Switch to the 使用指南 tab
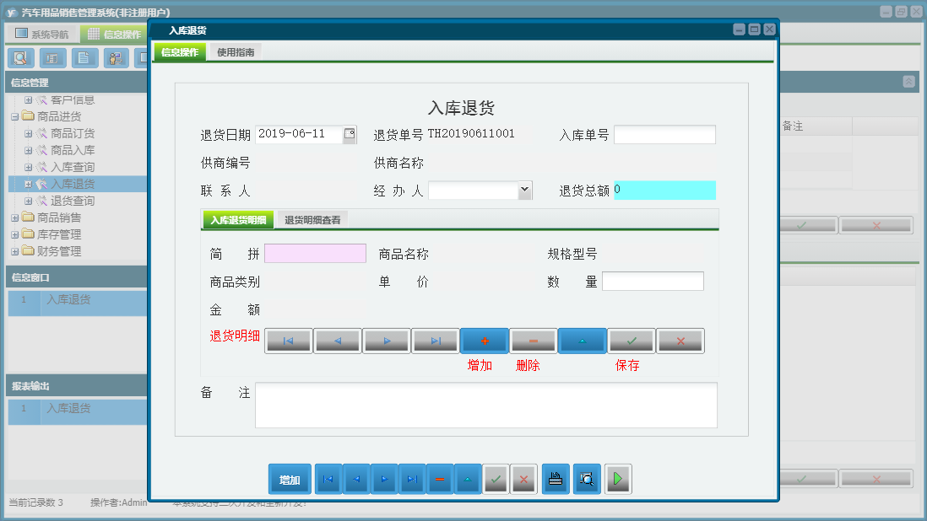 (x=236, y=52)
